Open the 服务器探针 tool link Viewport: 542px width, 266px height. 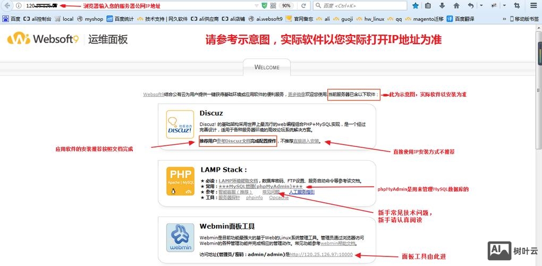coord(229,197)
